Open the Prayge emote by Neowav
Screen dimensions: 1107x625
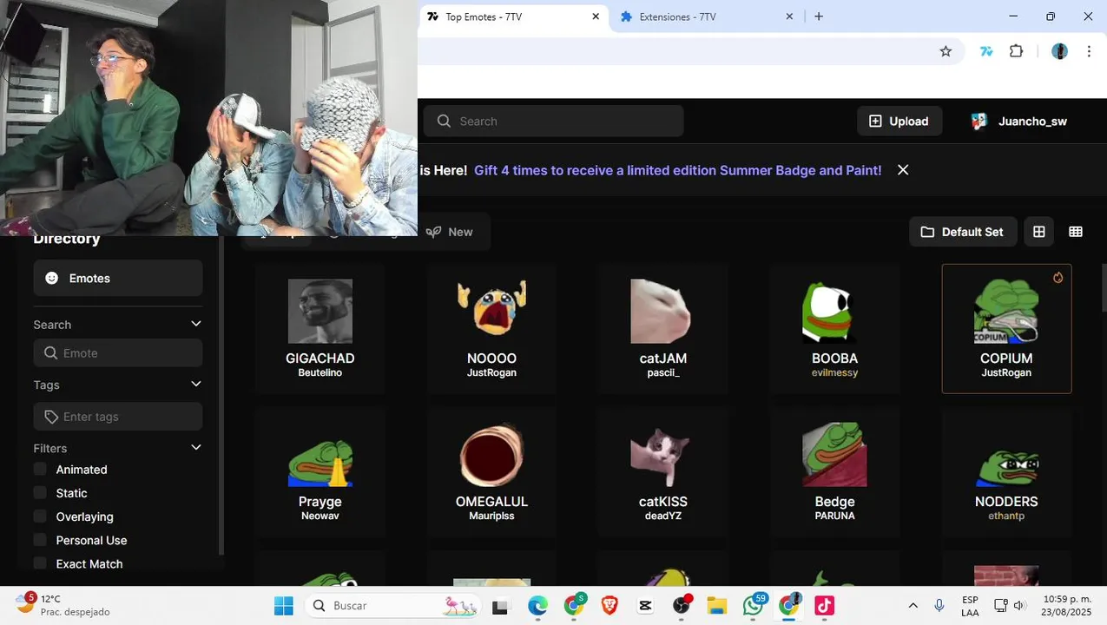[320, 472]
